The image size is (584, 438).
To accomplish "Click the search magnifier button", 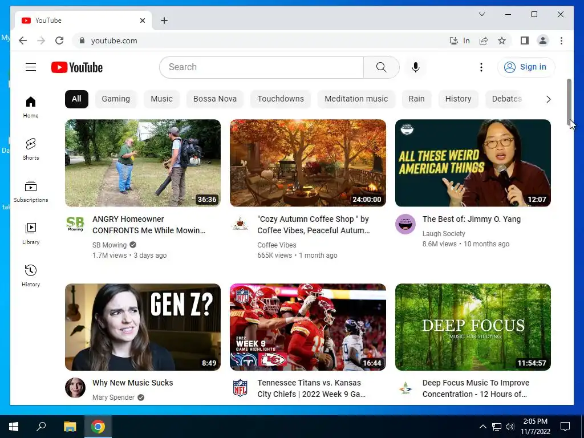I will [382, 67].
